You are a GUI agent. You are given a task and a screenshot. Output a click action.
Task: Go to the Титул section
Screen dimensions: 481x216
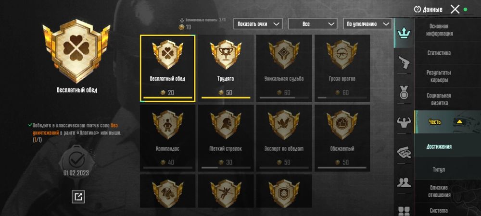click(439, 169)
